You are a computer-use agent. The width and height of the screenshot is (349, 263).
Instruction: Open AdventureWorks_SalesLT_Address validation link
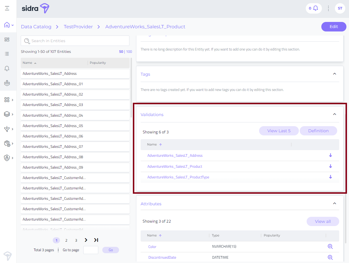click(x=175, y=156)
